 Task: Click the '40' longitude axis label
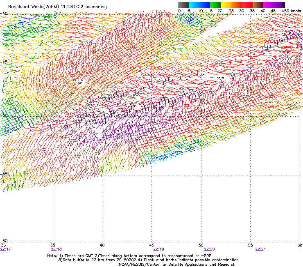(x=102, y=245)
